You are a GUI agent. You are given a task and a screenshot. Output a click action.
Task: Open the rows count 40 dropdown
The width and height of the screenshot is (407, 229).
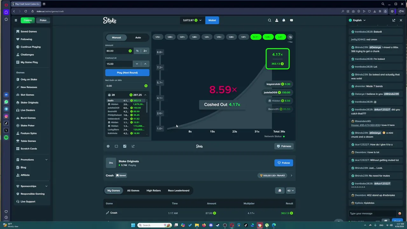coord(291,191)
